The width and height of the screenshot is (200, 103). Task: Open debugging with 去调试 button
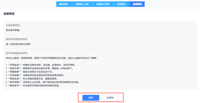tap(110, 98)
